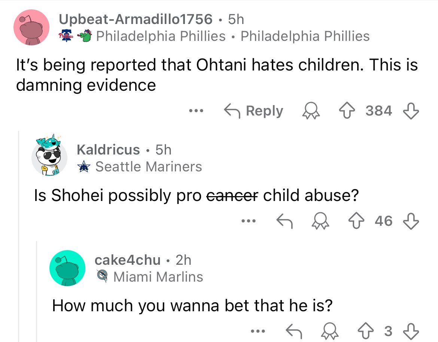Visit cake4chu's profile via username
Screen dimensions: 438x342
pyautogui.click(x=127, y=259)
